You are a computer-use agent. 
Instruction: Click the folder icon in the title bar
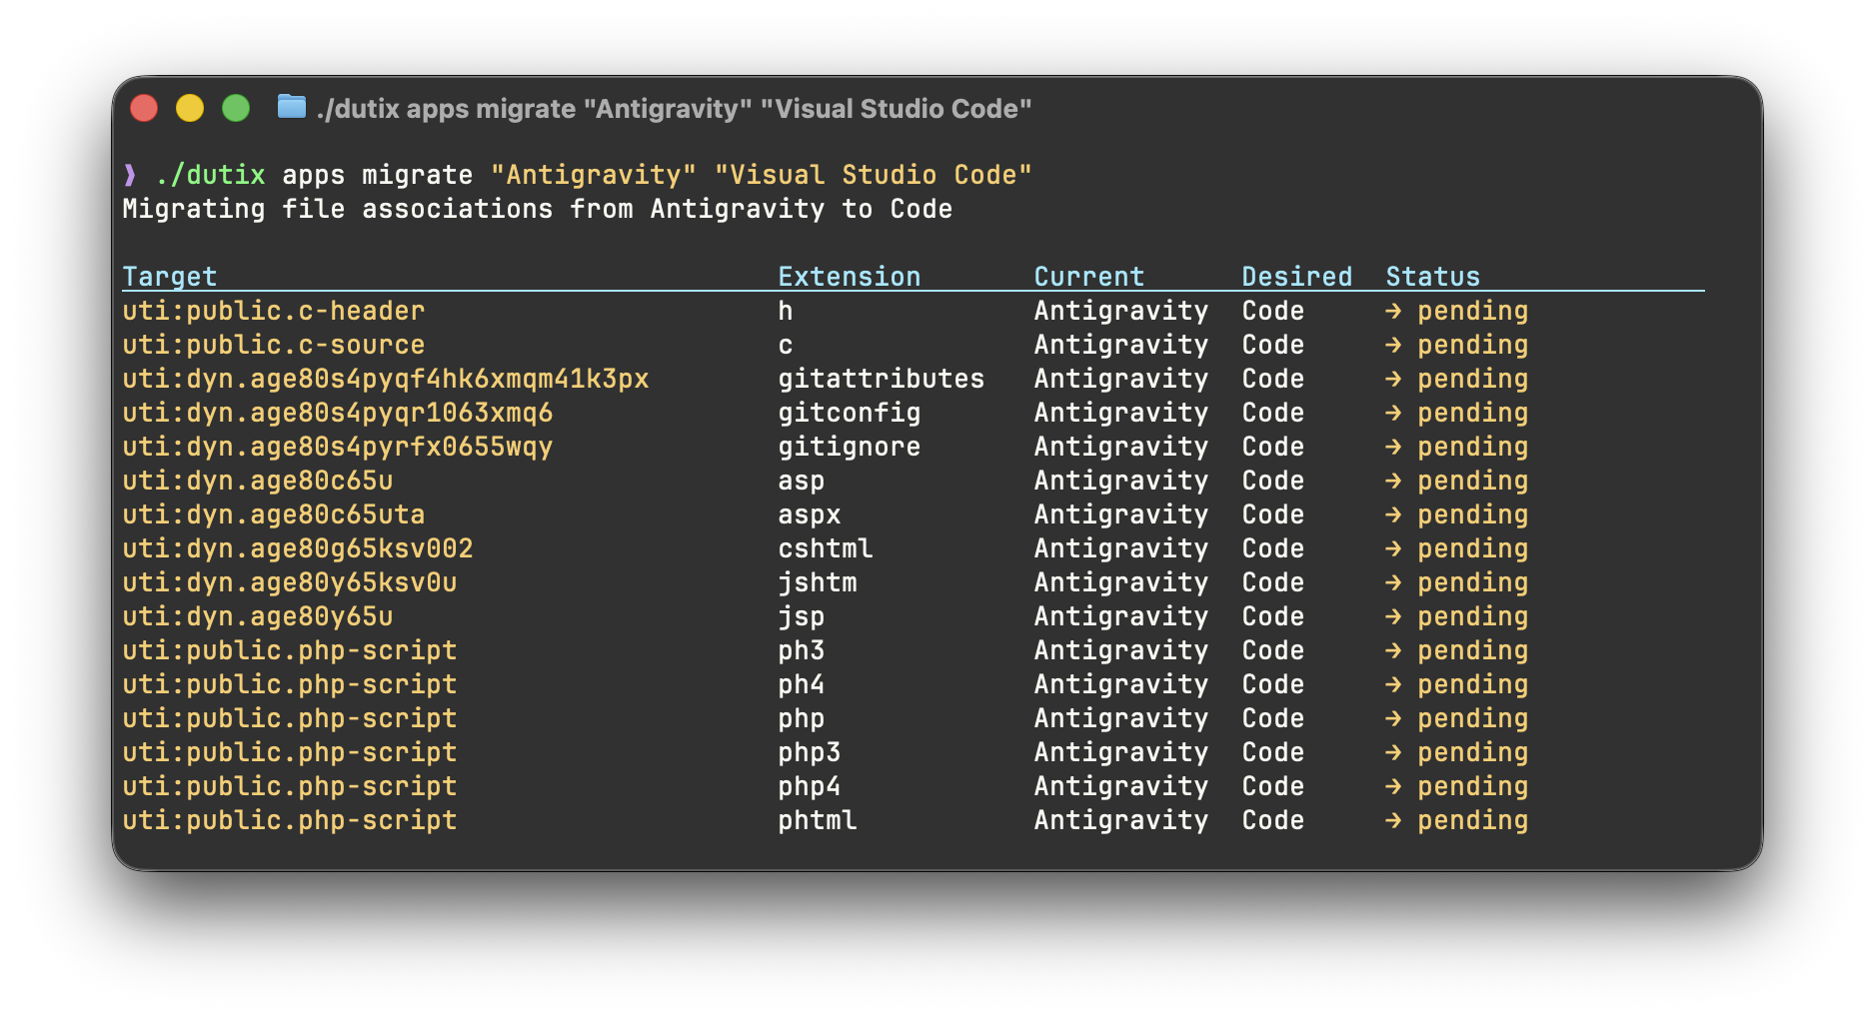[291, 106]
